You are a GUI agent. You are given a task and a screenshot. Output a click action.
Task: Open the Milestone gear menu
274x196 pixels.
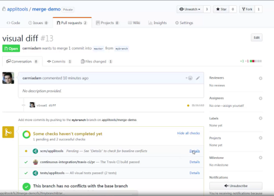pos(260,158)
